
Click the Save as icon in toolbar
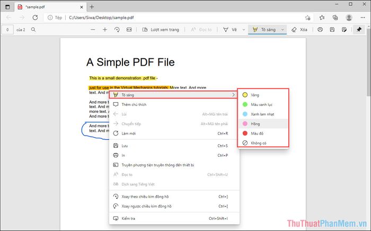(344, 30)
